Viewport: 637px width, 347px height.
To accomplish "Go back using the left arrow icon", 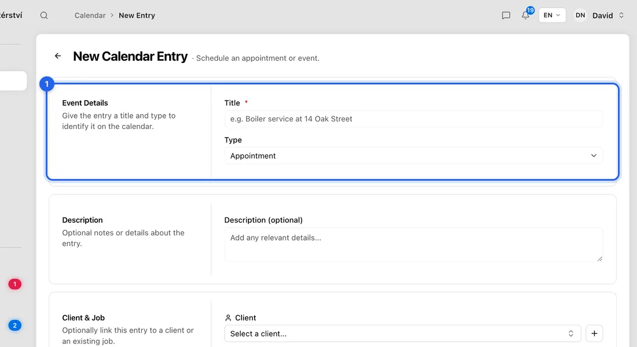I will click(58, 56).
